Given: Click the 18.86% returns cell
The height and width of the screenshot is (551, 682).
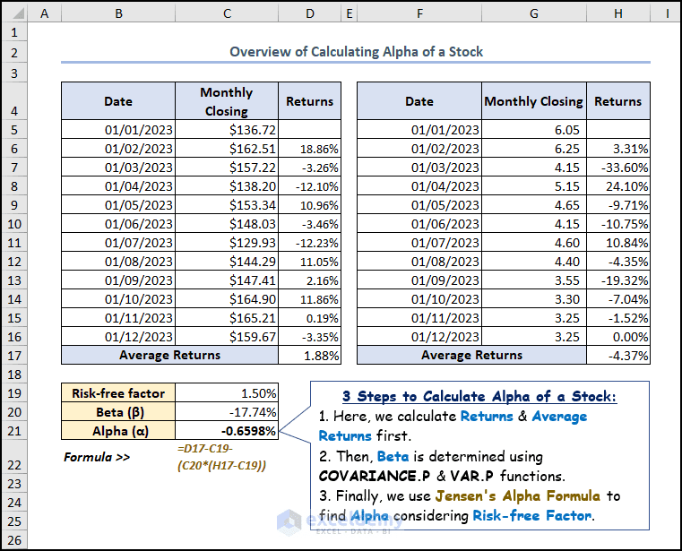Looking at the screenshot, I should [x=310, y=149].
